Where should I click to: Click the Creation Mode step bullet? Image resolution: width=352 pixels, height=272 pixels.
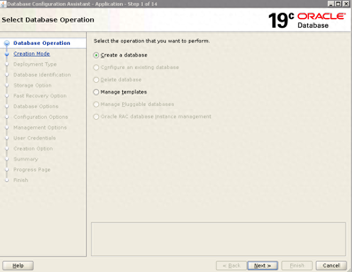[7, 54]
